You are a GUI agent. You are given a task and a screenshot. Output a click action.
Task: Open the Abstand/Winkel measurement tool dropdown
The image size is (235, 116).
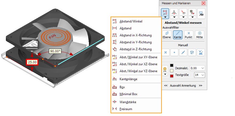tap(165, 17)
